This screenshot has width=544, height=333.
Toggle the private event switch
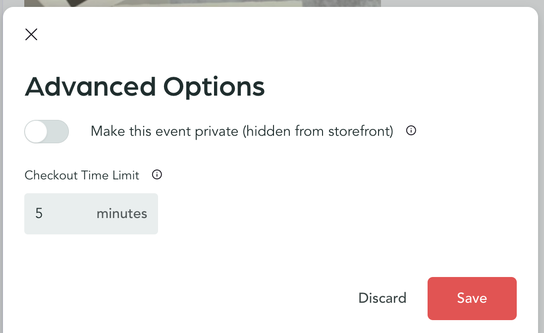[47, 131]
